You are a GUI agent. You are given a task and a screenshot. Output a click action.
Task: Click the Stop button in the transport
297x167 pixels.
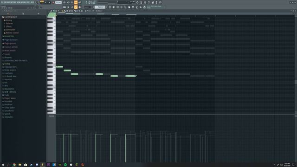(49, 2)
